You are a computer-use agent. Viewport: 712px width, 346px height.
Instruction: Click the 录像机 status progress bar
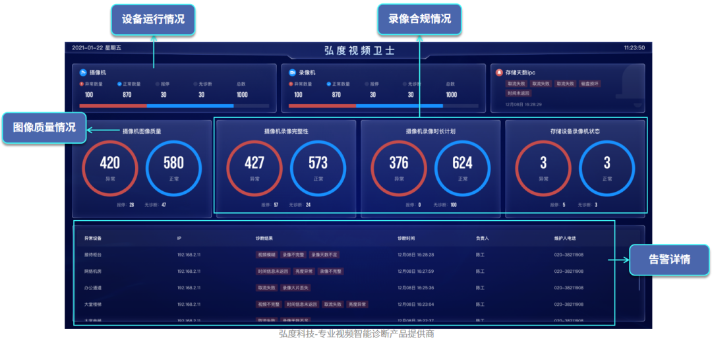[x=384, y=106]
